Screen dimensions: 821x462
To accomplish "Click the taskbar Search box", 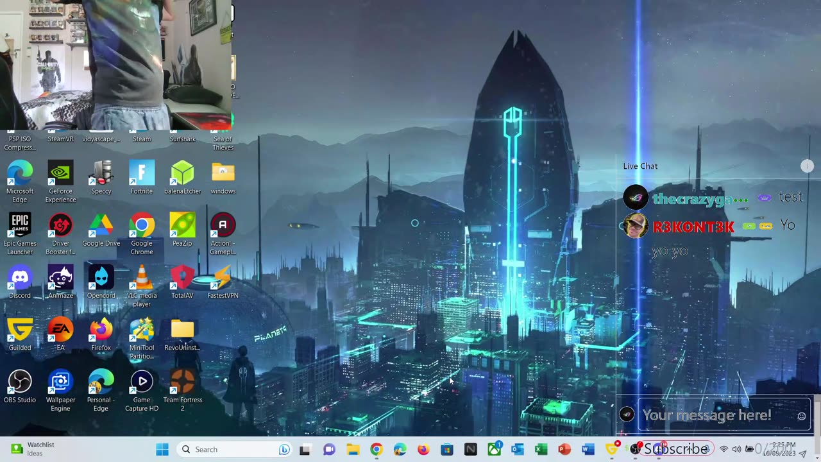I will pyautogui.click(x=235, y=449).
